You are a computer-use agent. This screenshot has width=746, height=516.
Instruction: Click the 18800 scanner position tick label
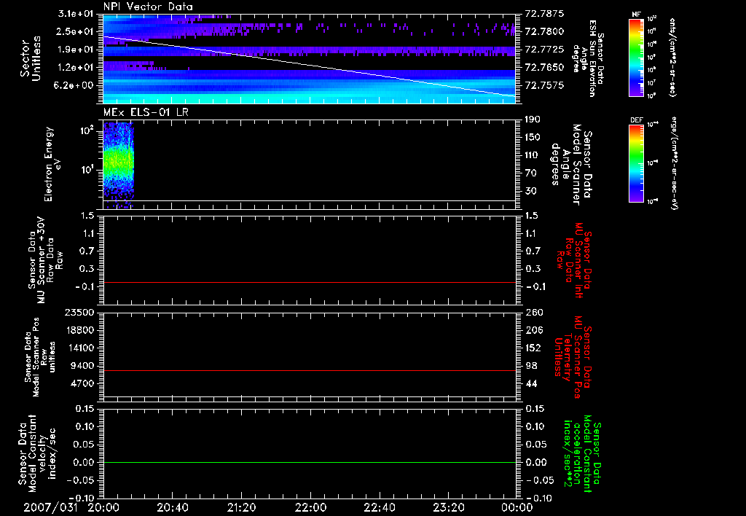(80, 330)
